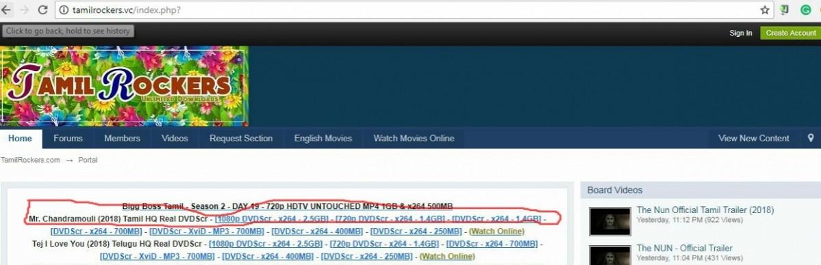Click the browser forward arrow

(24, 10)
